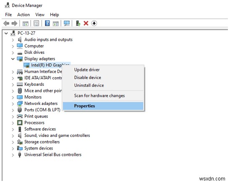Click the Universal Serial Bus controllers icon

[x=19, y=155]
